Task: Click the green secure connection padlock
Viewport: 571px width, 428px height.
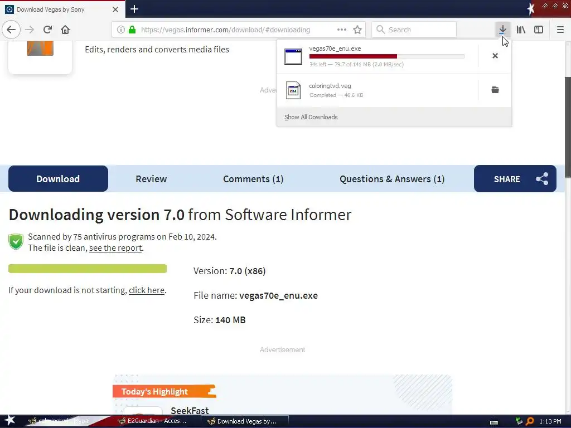Action: tap(132, 30)
